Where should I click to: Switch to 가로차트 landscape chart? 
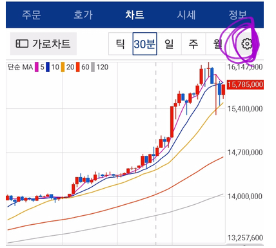43,44
